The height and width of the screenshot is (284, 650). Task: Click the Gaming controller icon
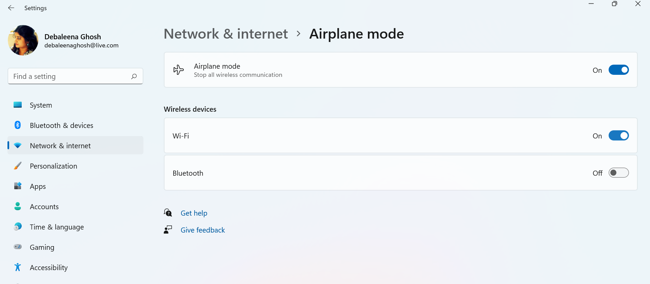pyautogui.click(x=18, y=247)
